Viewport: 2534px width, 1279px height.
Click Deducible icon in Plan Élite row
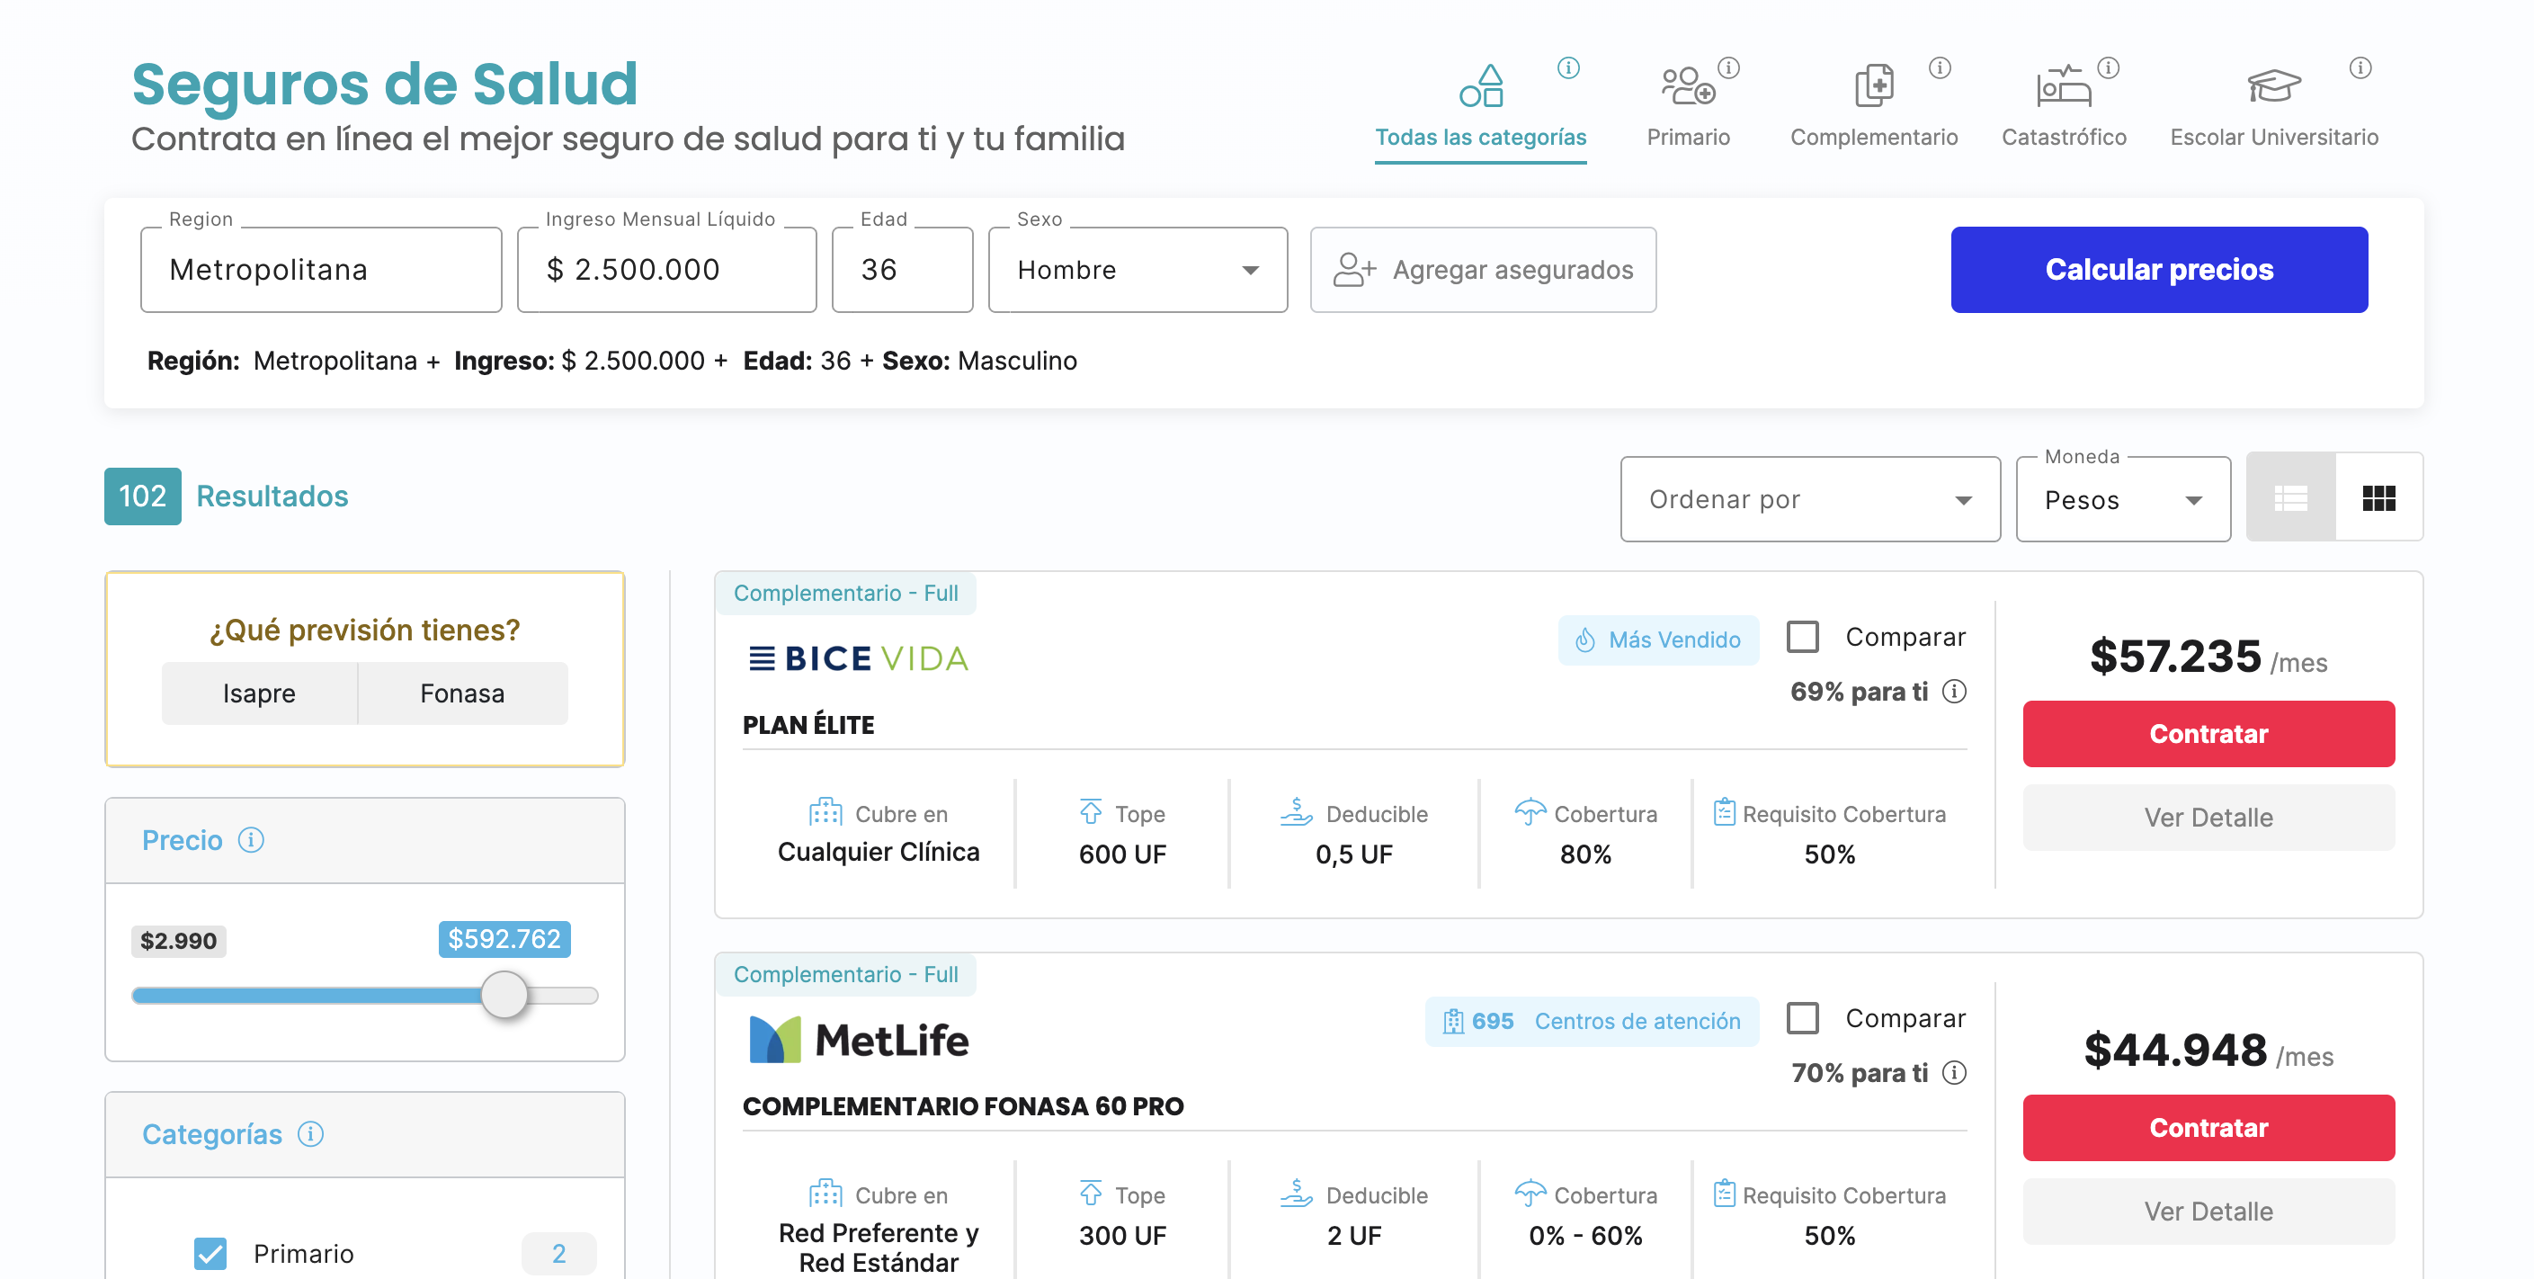coord(1296,811)
